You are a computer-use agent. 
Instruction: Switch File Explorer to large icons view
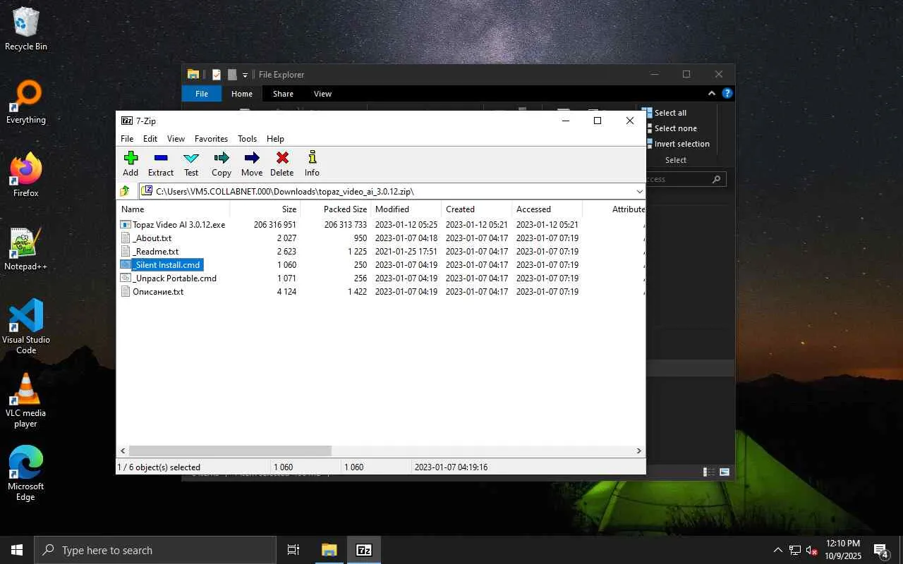tap(725, 472)
